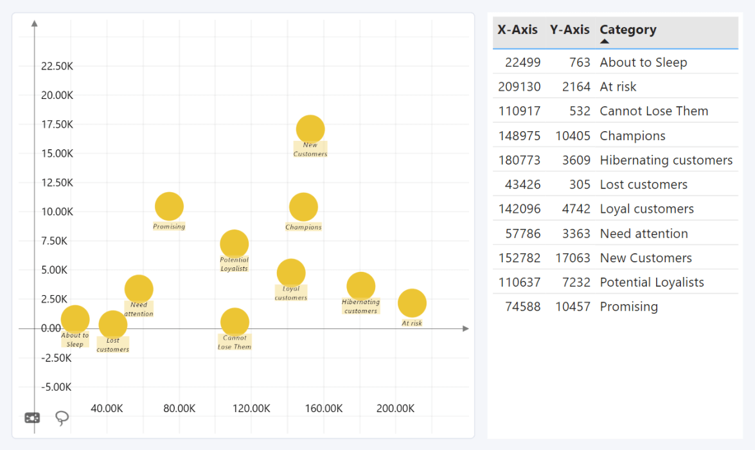755x450 pixels.
Task: Click the About to Sleep bubble
Action: [x=75, y=319]
